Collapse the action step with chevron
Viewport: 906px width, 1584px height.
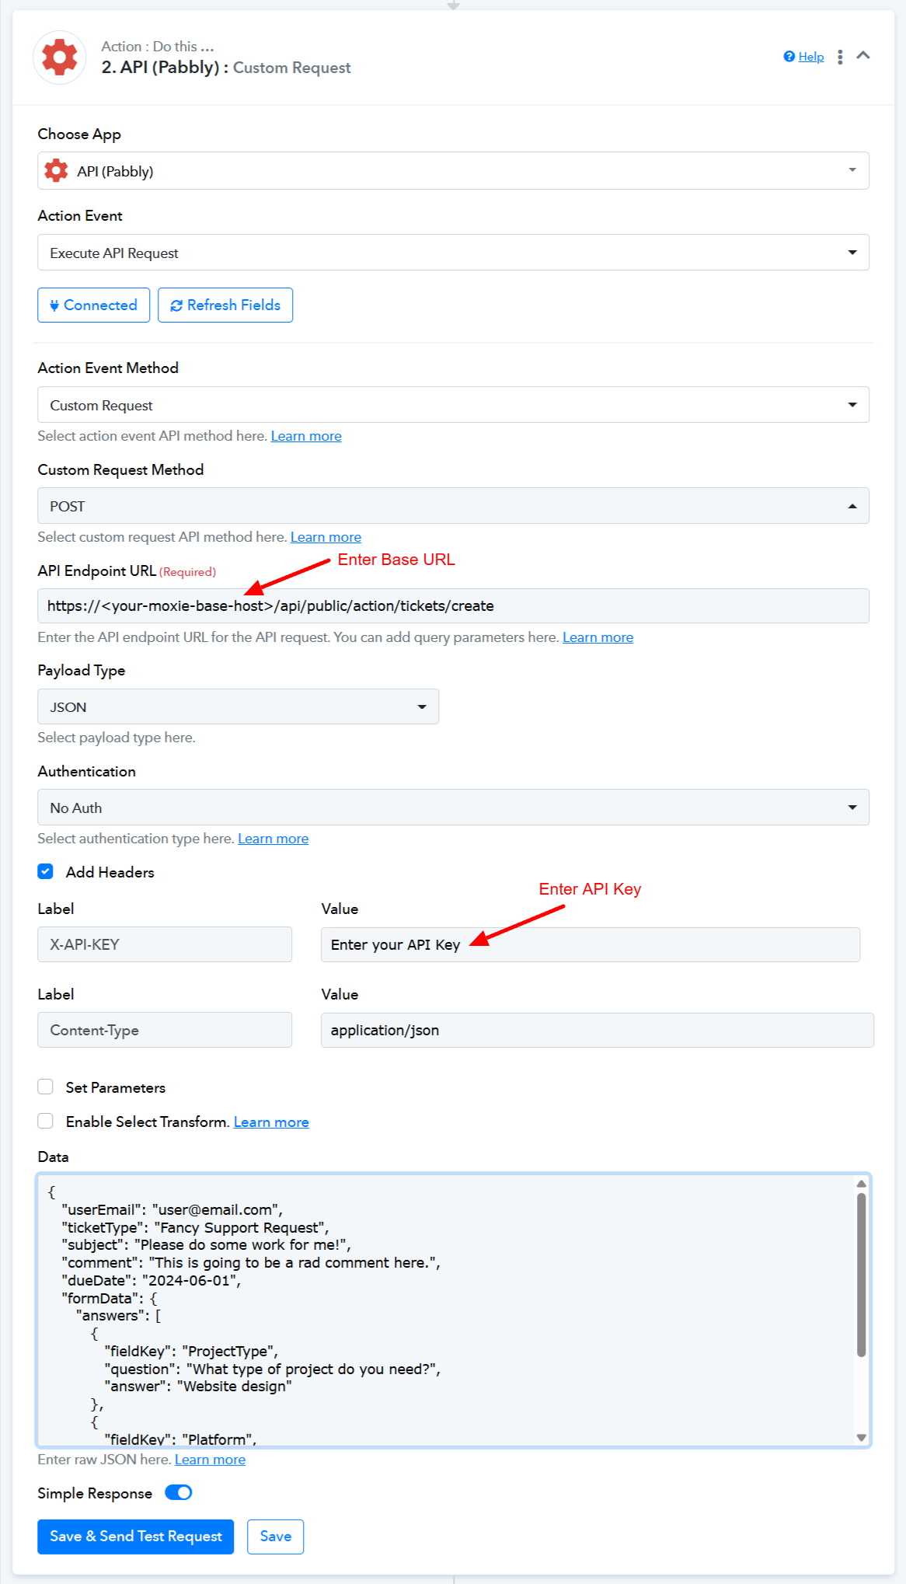[863, 56]
